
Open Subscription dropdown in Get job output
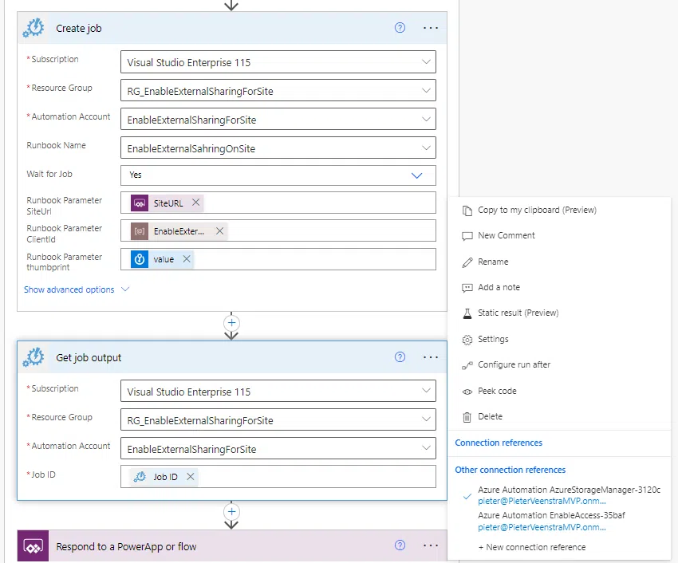pos(278,391)
